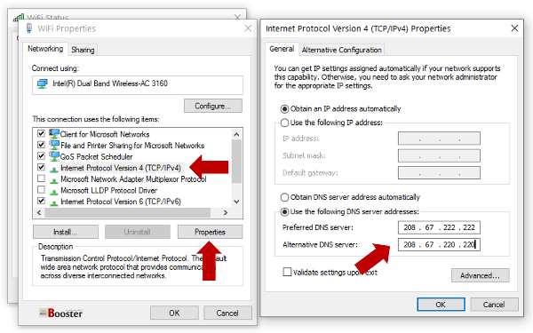Enable Microsoft LLDP Protocol Driver checkbox
Image resolution: width=533 pixels, height=333 pixels.
point(41,190)
